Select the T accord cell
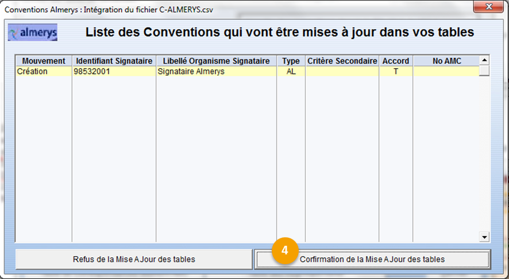509x279 pixels. pos(396,71)
